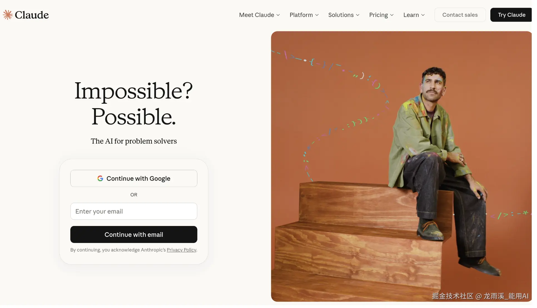Open the Meet Claude menu
The width and height of the screenshot is (537, 308).
tap(260, 15)
